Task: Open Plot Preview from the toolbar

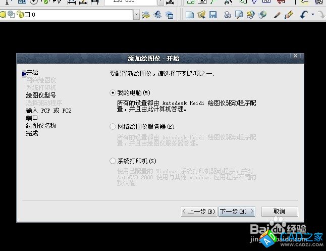Action: [239, 15]
